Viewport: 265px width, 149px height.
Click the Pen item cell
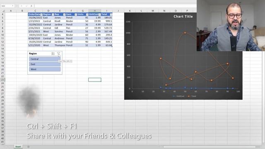point(71,28)
